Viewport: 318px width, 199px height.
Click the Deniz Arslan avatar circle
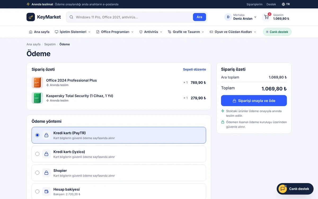pyautogui.click(x=228, y=17)
